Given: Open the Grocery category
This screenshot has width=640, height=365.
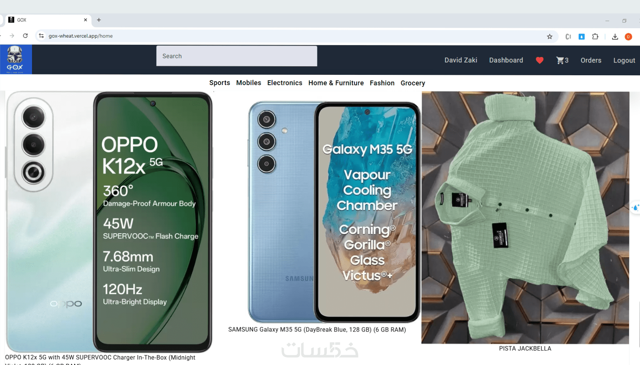Looking at the screenshot, I should click(413, 83).
